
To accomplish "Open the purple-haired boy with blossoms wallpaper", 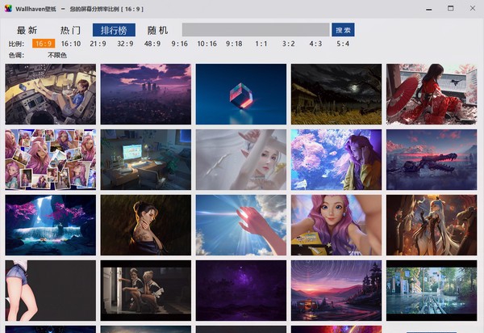I will 336,159.
